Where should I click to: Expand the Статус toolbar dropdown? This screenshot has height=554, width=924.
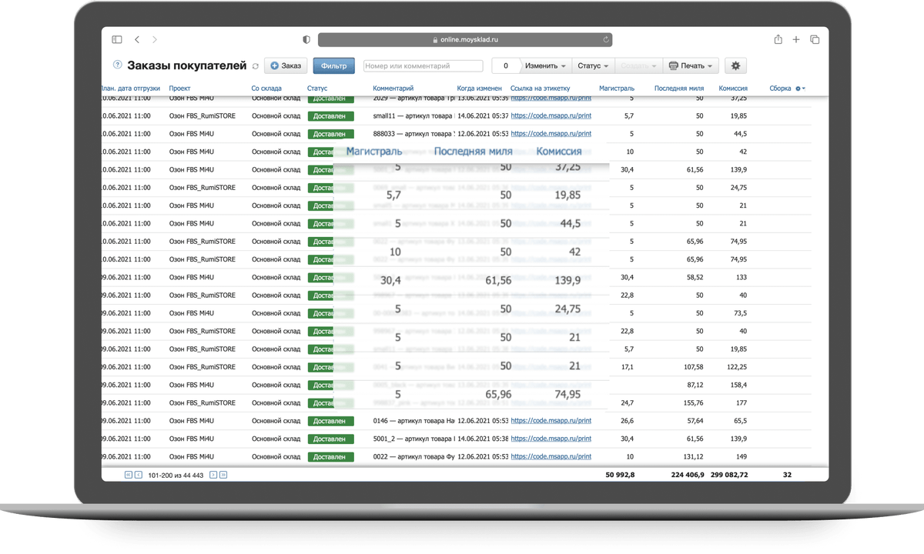coord(593,66)
